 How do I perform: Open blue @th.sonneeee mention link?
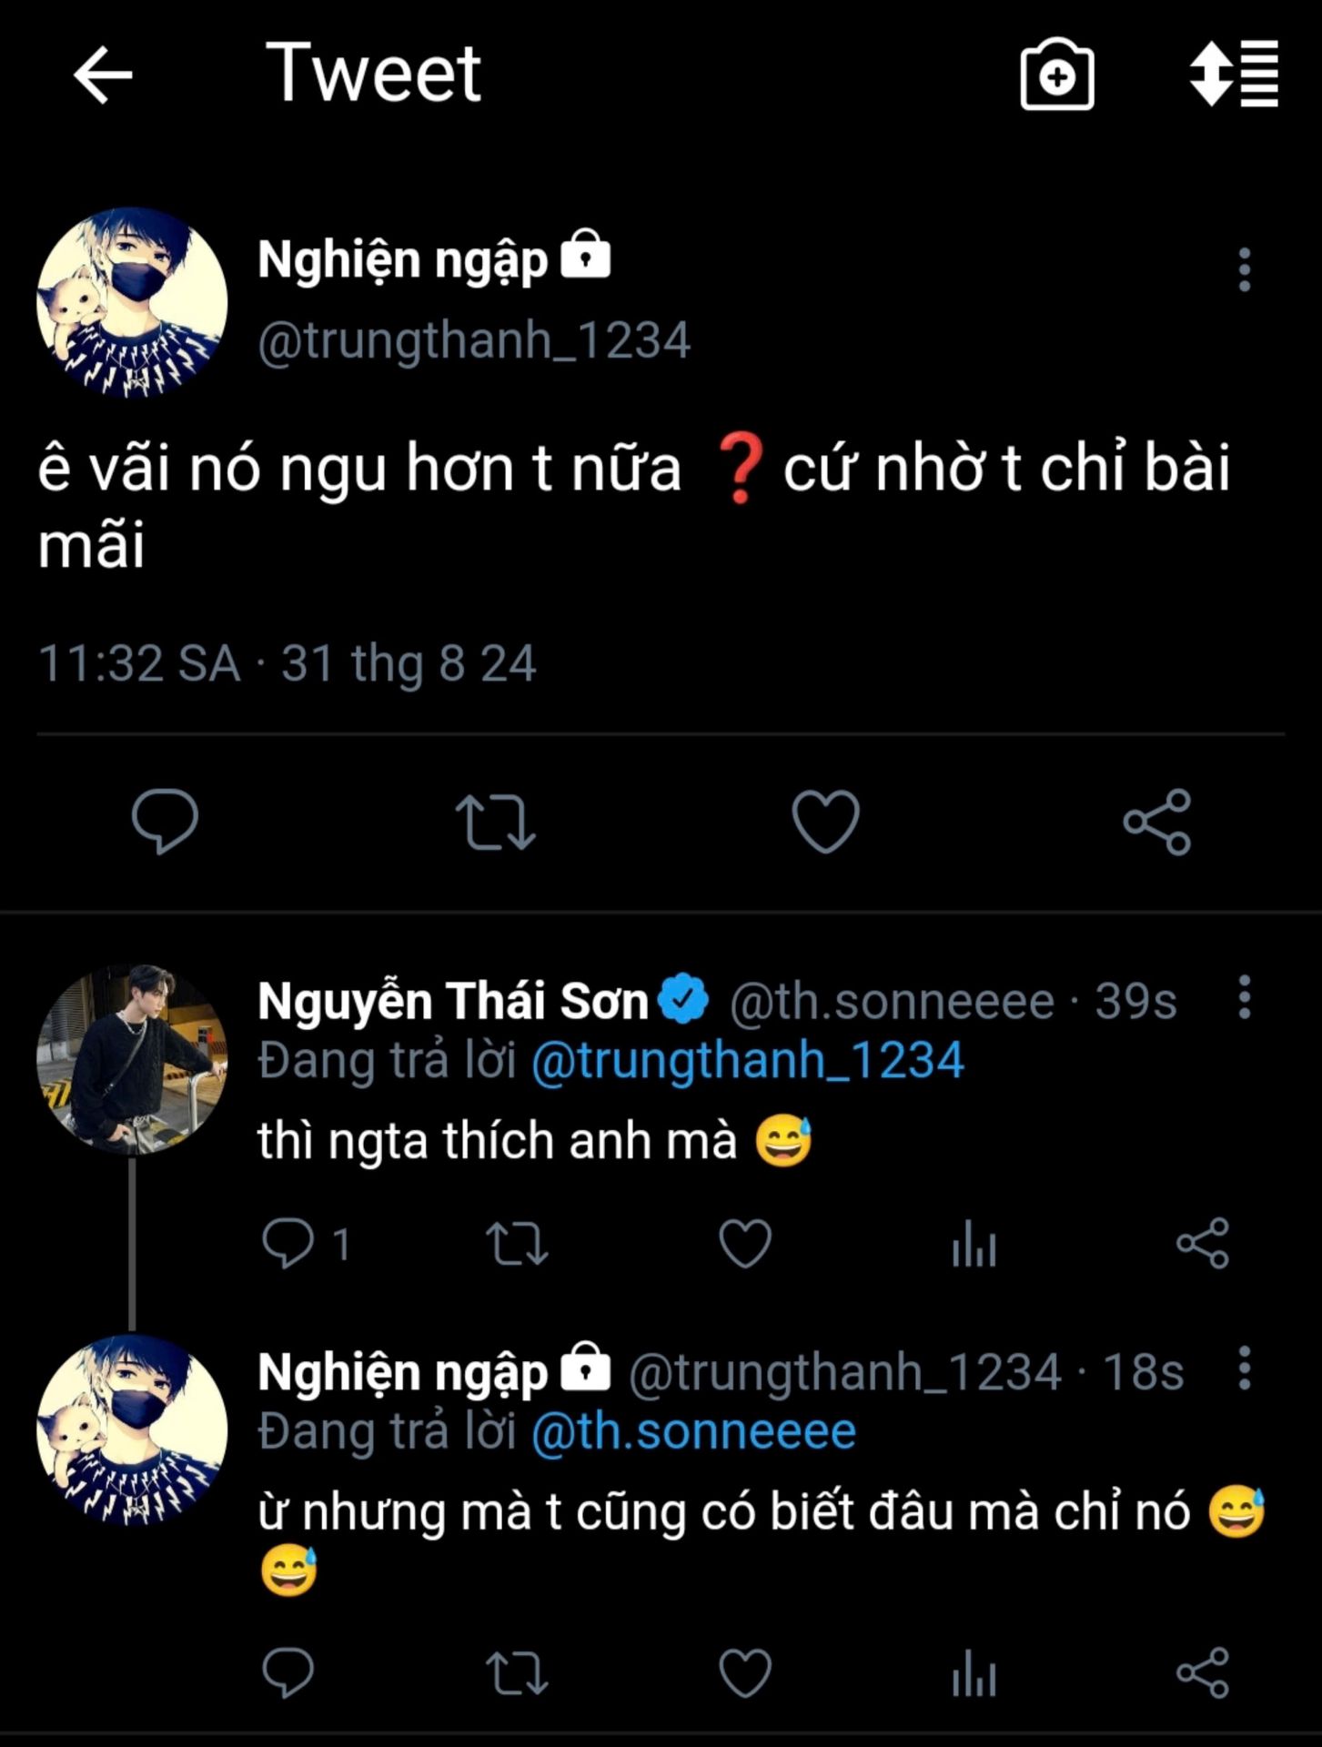pos(693,1431)
